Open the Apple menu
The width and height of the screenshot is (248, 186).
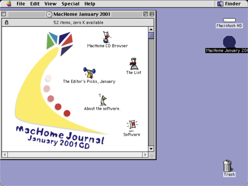(x=9, y=3)
